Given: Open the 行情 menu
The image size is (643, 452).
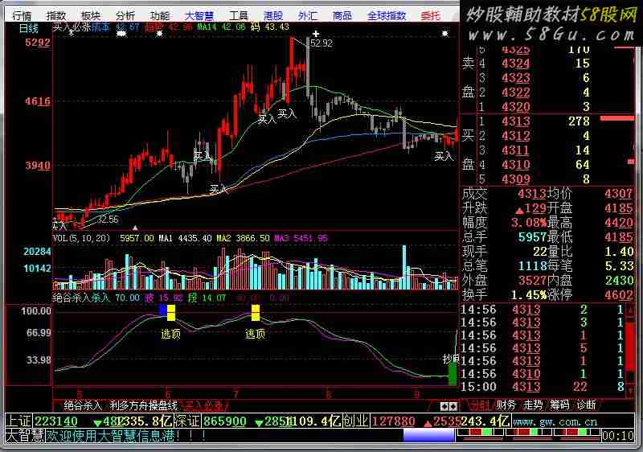Looking at the screenshot, I should pos(22,15).
